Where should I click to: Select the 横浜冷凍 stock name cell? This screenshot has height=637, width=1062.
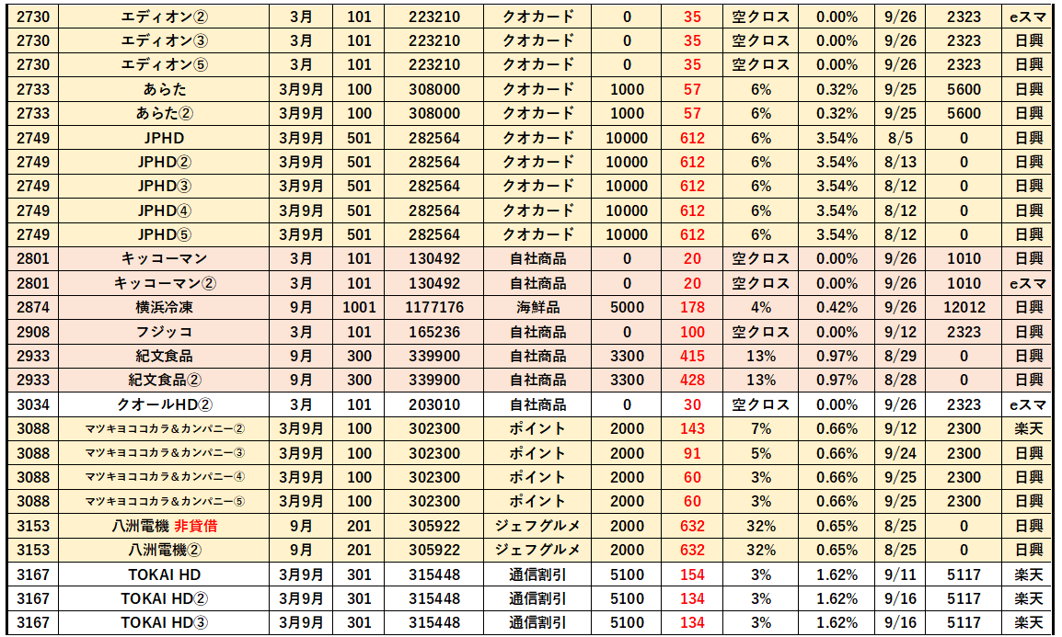pyautogui.click(x=164, y=307)
